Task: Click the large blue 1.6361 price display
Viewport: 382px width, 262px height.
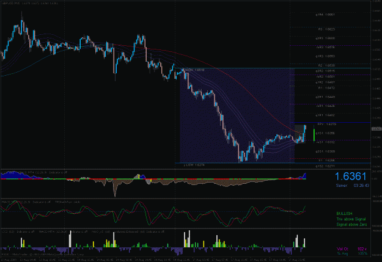Action: 351,176
